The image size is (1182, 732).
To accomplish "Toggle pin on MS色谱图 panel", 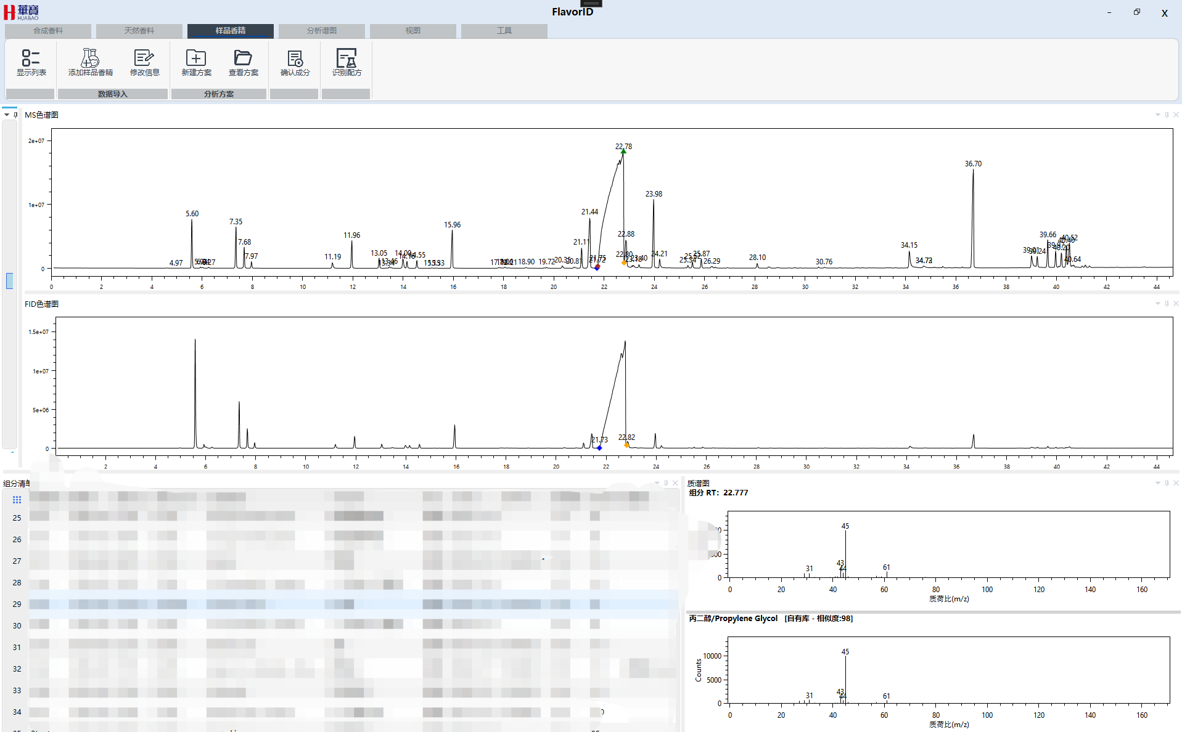I will (1167, 115).
